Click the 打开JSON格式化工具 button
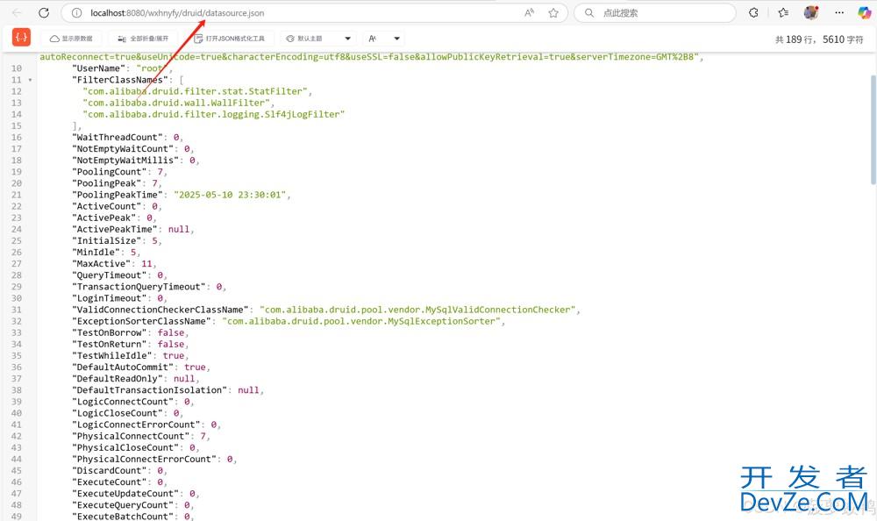The image size is (877, 521). [x=229, y=39]
